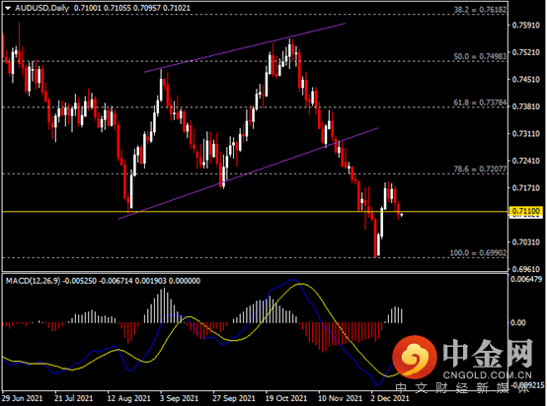Click the AUDUSD,Daily chart title

(41, 8)
